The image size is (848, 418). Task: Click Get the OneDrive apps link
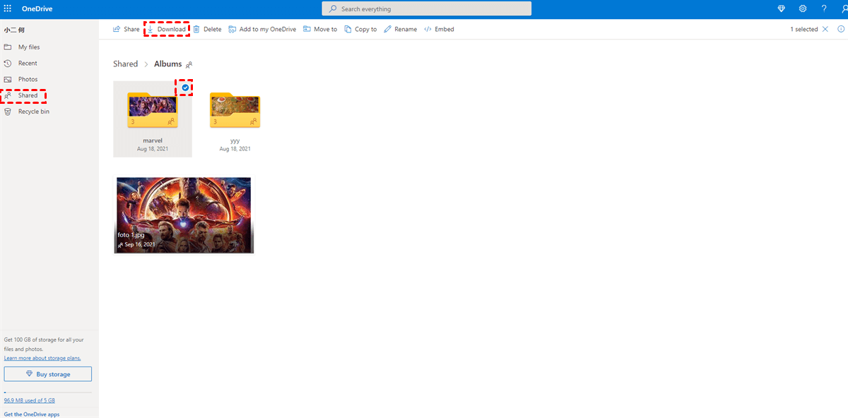click(32, 414)
